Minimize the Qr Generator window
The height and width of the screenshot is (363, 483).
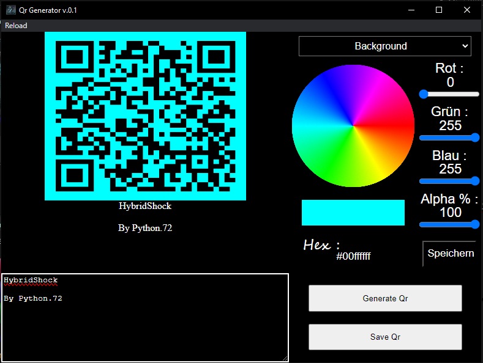[411, 10]
